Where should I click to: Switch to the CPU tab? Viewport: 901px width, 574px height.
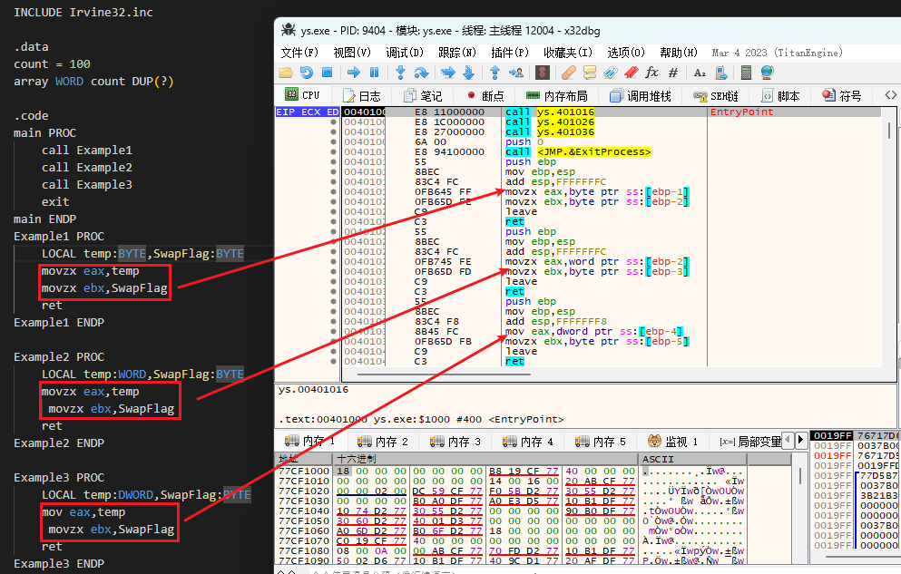pyautogui.click(x=303, y=95)
